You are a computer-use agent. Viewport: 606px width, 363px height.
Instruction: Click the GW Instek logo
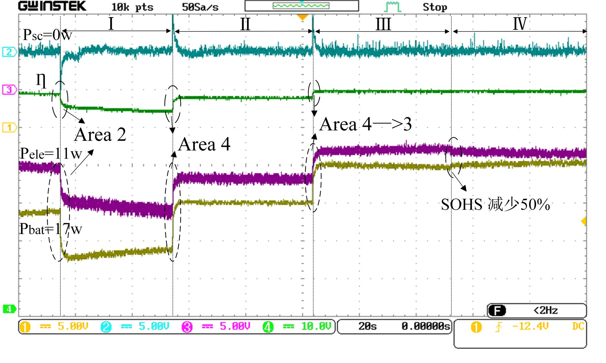point(52,6)
